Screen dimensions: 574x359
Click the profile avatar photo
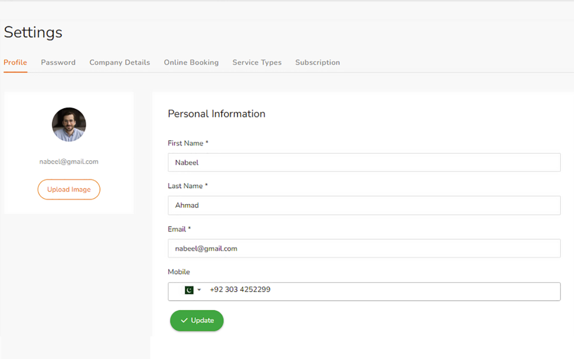(x=69, y=125)
